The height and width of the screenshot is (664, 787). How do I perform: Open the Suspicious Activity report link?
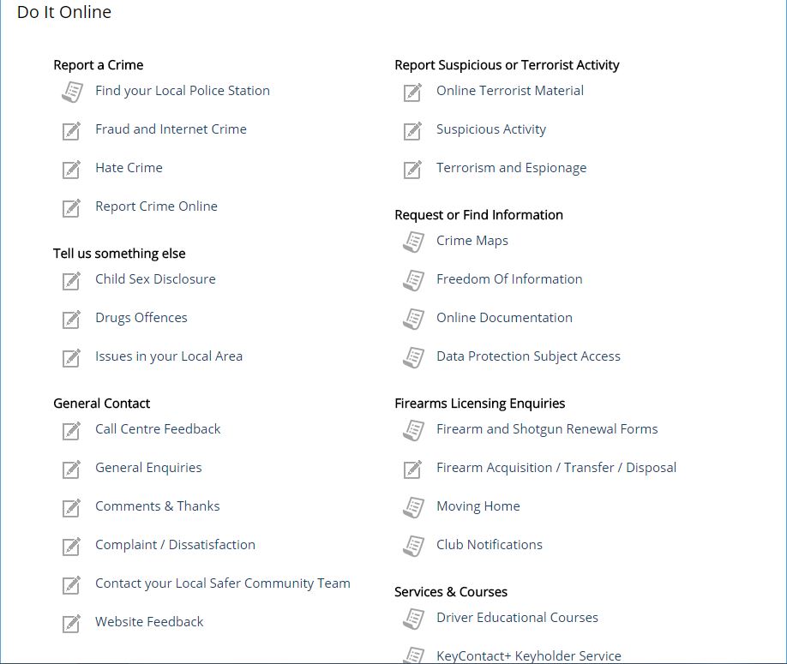click(491, 129)
